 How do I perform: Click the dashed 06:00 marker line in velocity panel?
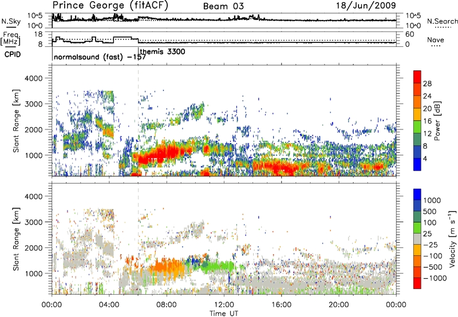(x=138, y=239)
